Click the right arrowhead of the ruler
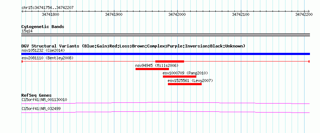Screen dimensions: 320x133 click(x=308, y=11)
